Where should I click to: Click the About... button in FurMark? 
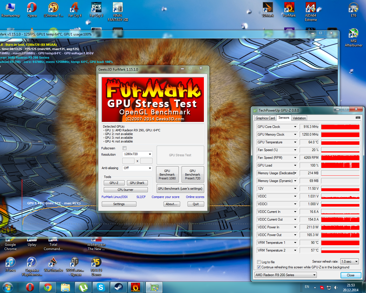172,204
